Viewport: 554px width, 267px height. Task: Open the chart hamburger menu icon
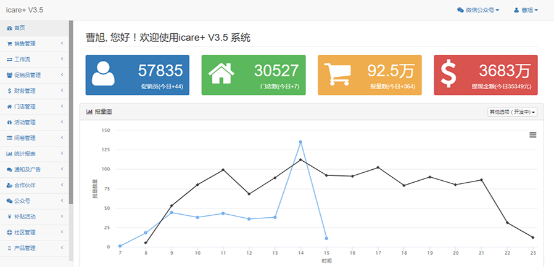[533, 135]
